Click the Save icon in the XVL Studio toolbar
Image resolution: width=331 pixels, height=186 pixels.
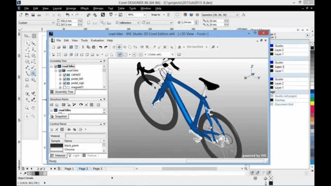(64, 47)
